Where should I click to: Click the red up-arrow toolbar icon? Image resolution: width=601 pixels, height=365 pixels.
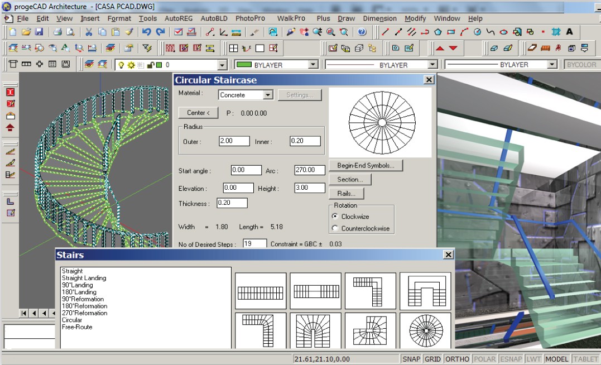(440, 49)
